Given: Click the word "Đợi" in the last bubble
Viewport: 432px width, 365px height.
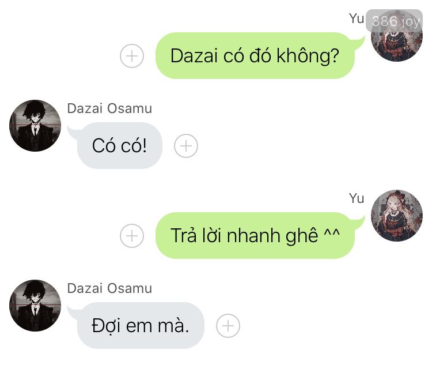Looking at the screenshot, I should [x=106, y=326].
